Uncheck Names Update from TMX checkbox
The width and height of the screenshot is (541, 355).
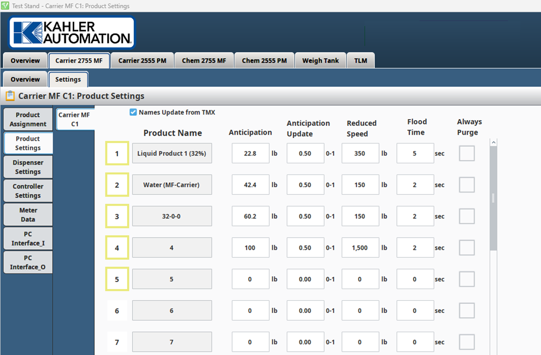(133, 112)
